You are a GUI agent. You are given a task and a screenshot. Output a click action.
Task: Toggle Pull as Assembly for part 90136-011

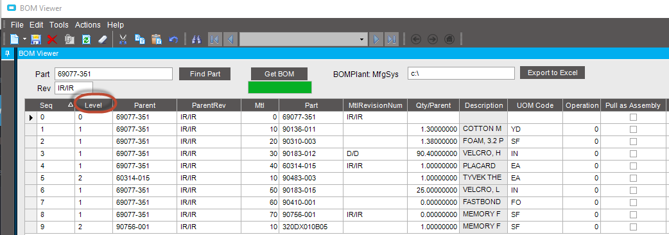(x=633, y=129)
